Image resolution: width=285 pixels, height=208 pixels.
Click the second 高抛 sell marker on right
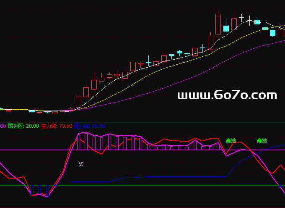262,141
